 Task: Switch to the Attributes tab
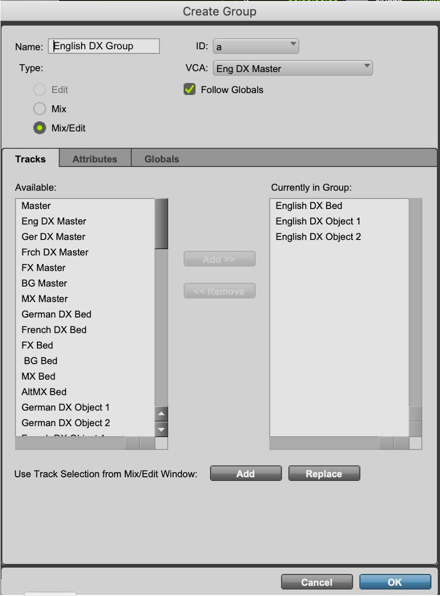(x=94, y=159)
